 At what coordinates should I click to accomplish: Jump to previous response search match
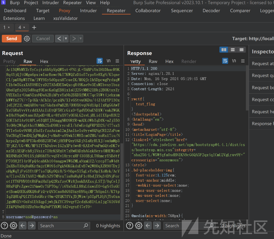148,226
